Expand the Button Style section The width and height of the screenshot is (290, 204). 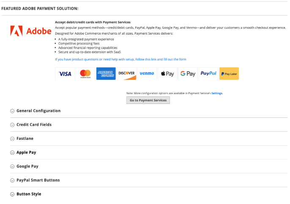[x=28, y=194]
